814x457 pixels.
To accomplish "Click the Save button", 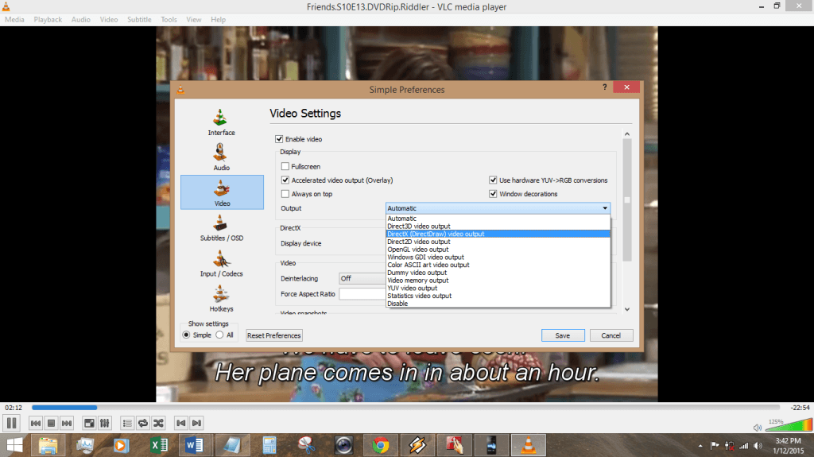I will [x=563, y=335].
